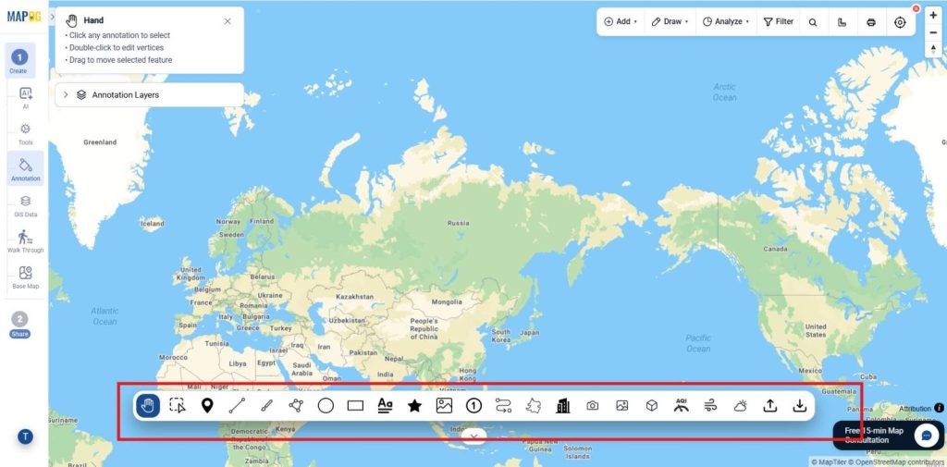Select the line drawing tool

pos(237,405)
